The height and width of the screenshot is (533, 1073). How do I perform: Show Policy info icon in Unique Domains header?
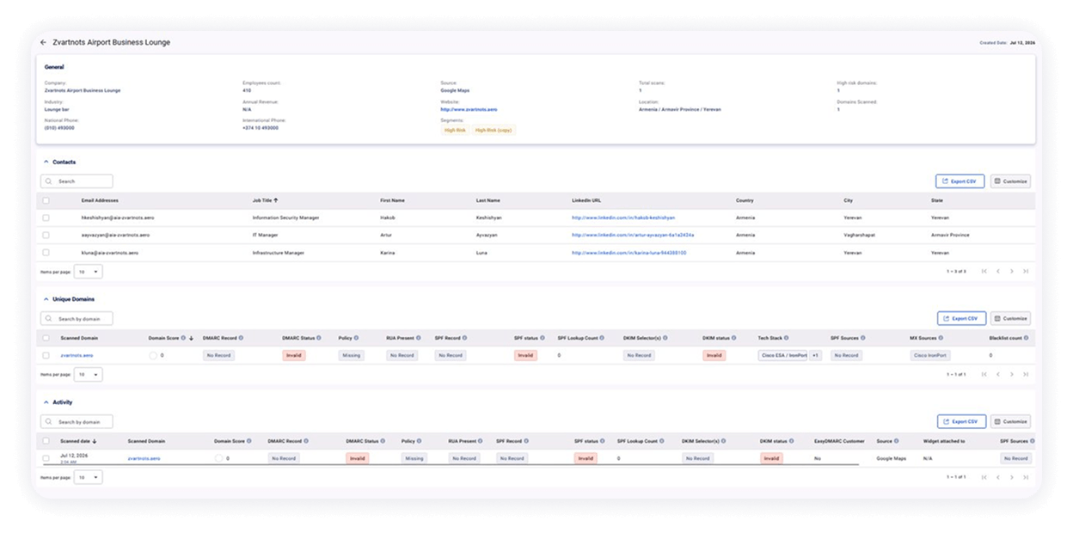click(357, 338)
